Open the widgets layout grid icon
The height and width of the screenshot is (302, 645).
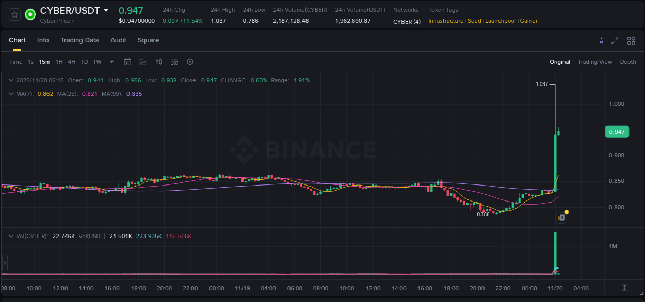point(631,40)
